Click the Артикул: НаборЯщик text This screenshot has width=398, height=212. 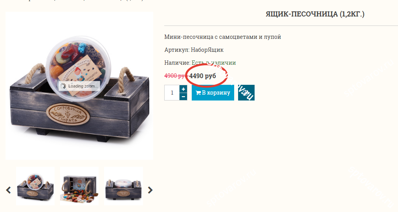pyautogui.click(x=194, y=50)
